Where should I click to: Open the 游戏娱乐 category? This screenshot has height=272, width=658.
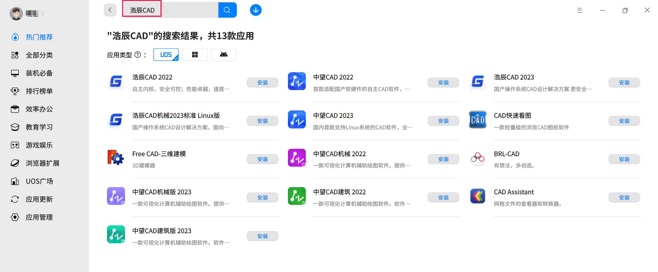[39, 145]
